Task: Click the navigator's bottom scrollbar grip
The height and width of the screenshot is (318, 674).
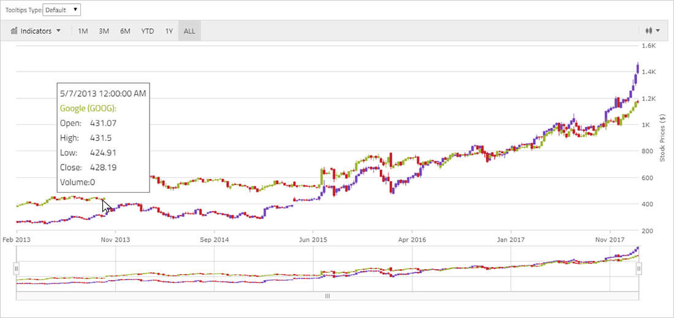Action: [327, 296]
